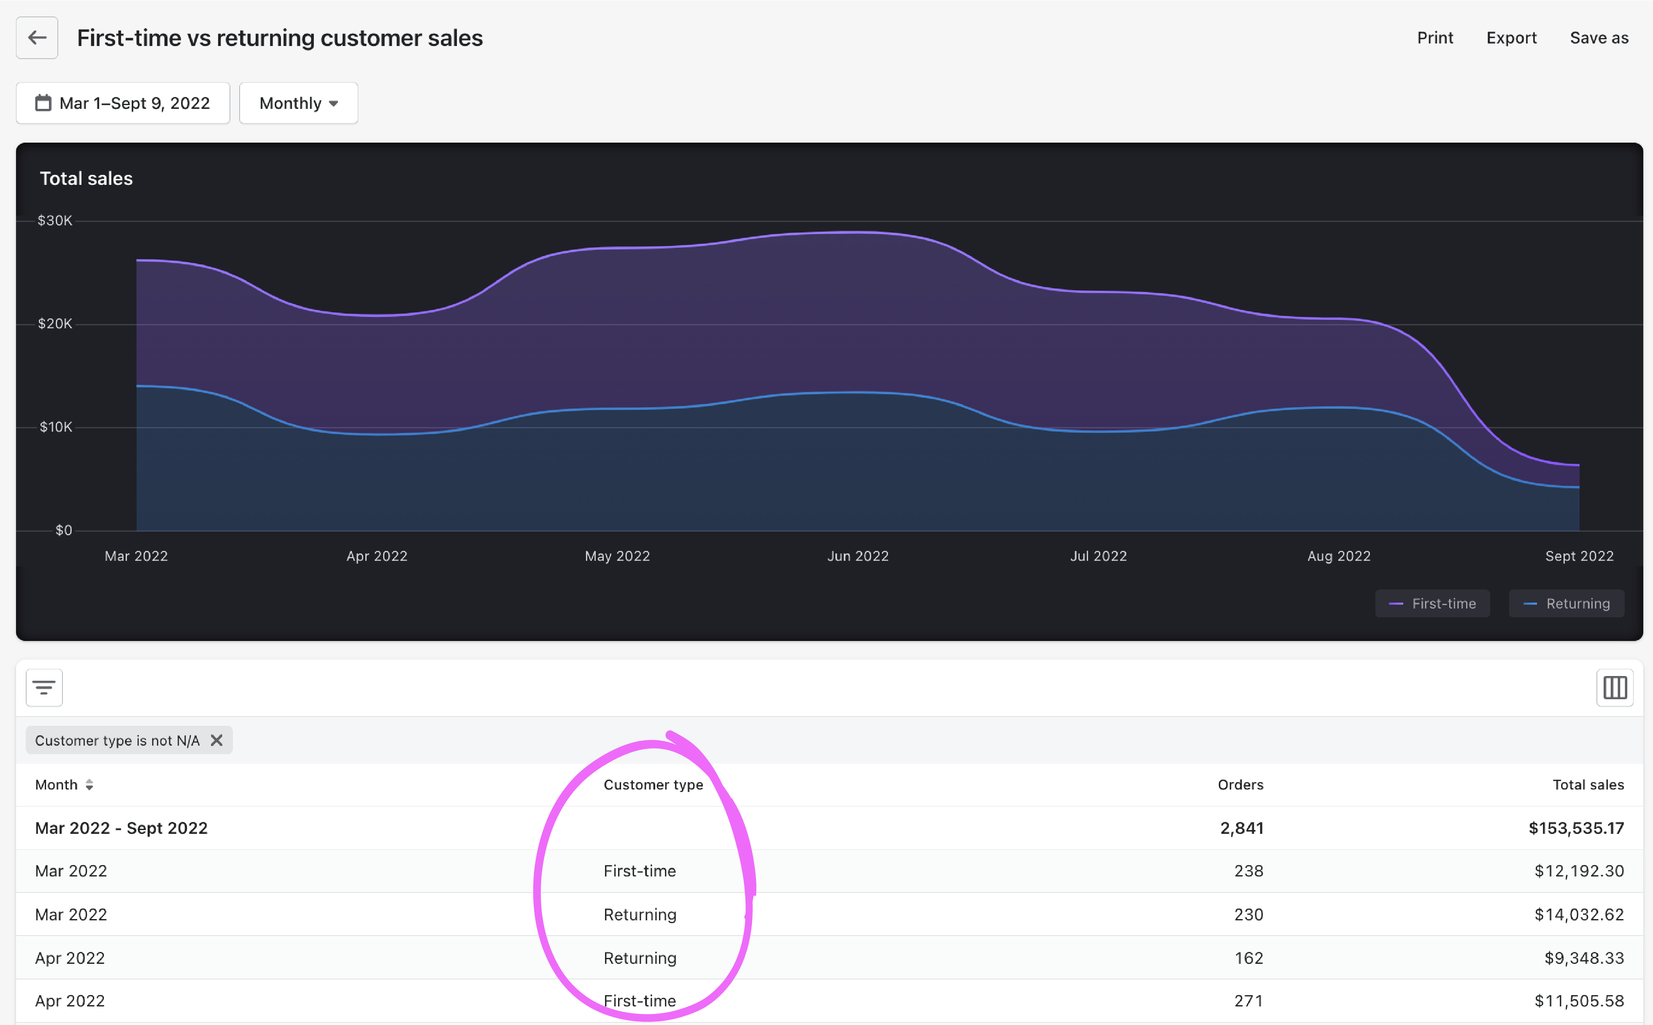The height and width of the screenshot is (1025, 1653).
Task: Remove the Customer type filter chip
Action: coord(216,740)
